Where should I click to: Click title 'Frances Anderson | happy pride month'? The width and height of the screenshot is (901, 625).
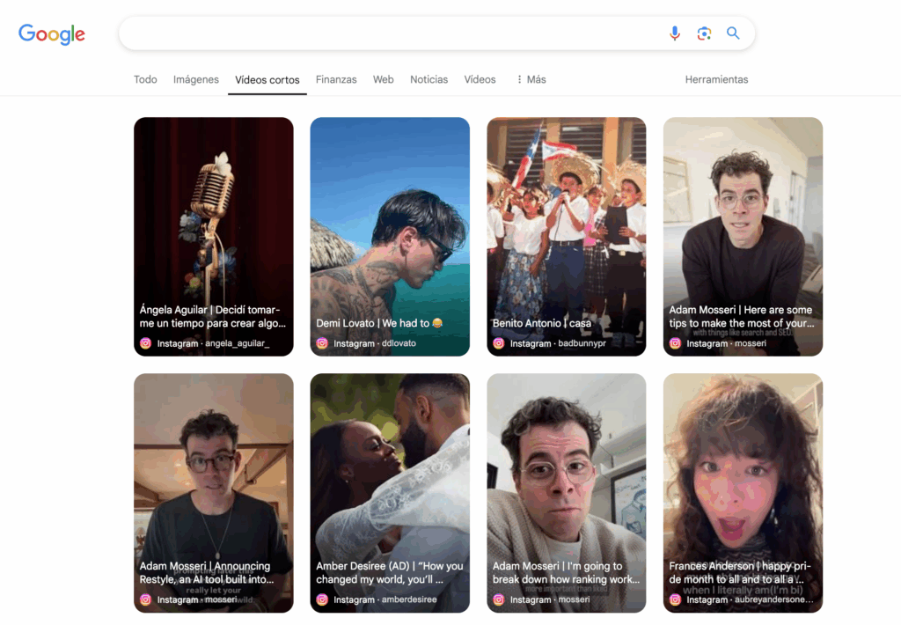tap(740, 573)
